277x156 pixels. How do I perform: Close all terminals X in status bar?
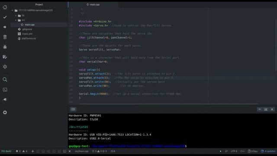tap(70, 151)
